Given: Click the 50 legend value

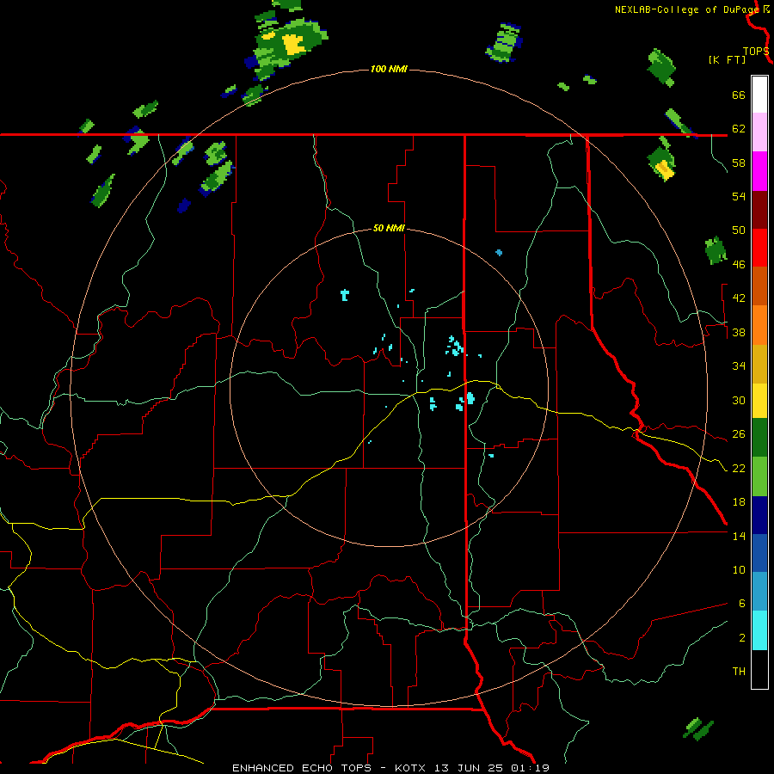Looking at the screenshot, I should coord(739,230).
